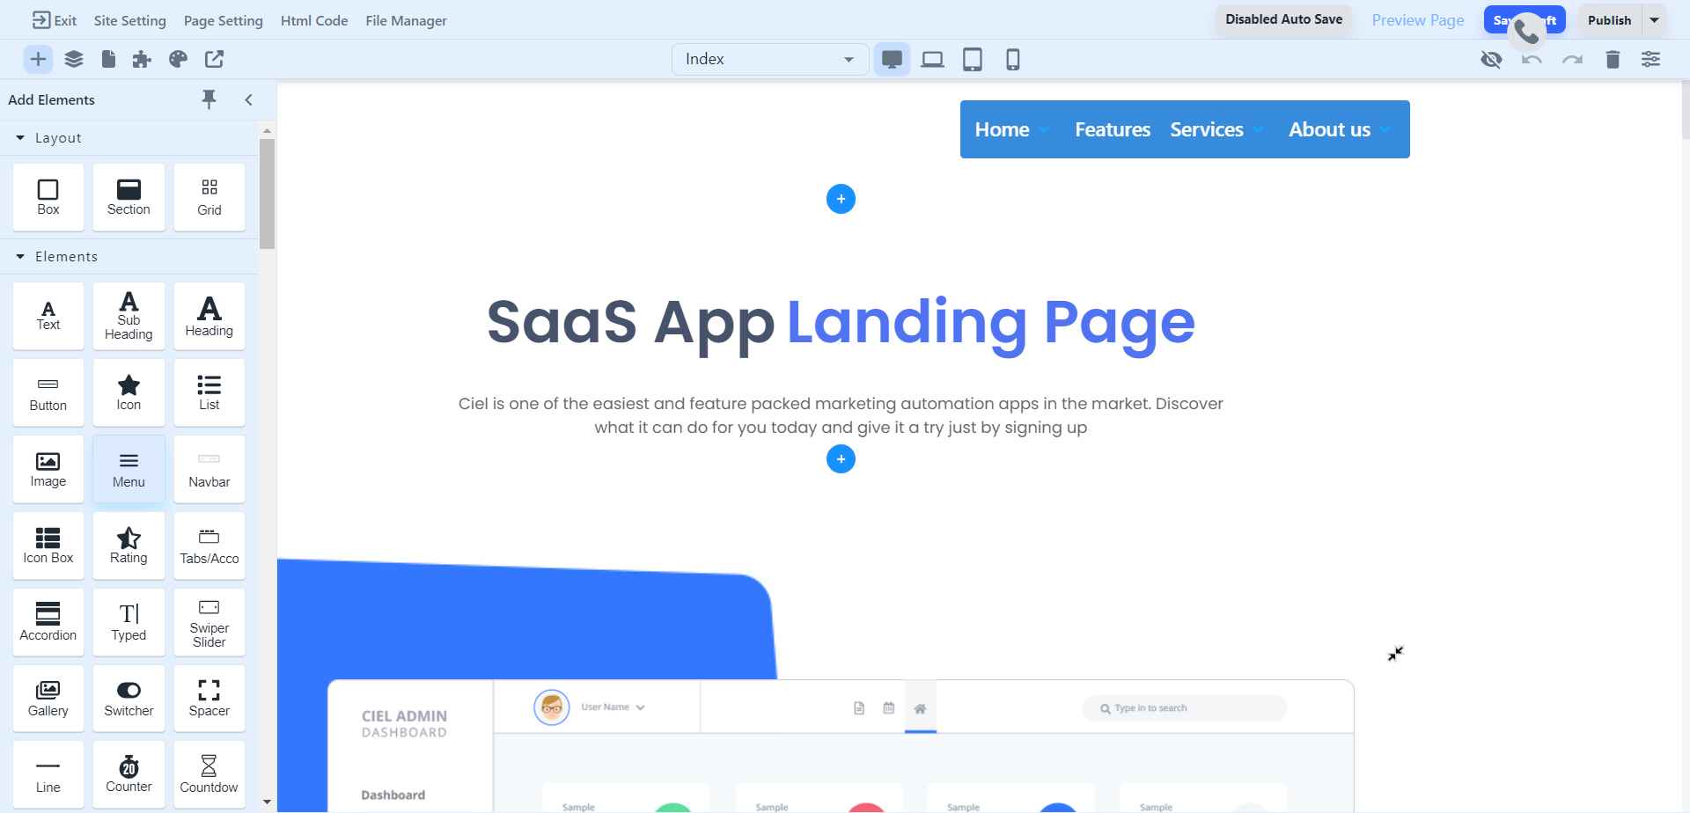Switch to mobile phone preview
The image size is (1690, 813).
pyautogui.click(x=1012, y=59)
